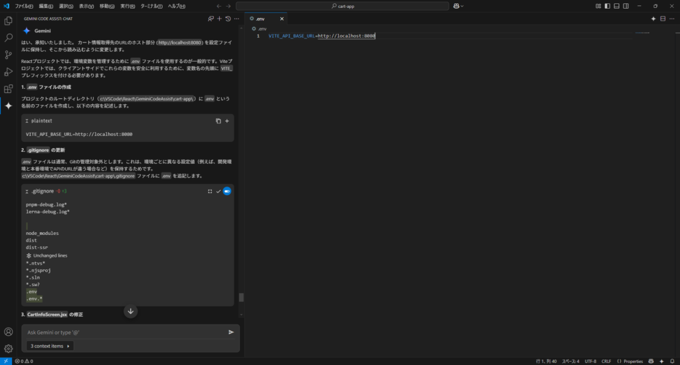Collapse the plaintext code block
This screenshot has width=680, height=365.
(27, 121)
